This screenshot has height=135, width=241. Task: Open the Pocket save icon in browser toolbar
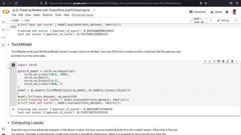[x=231, y=3]
